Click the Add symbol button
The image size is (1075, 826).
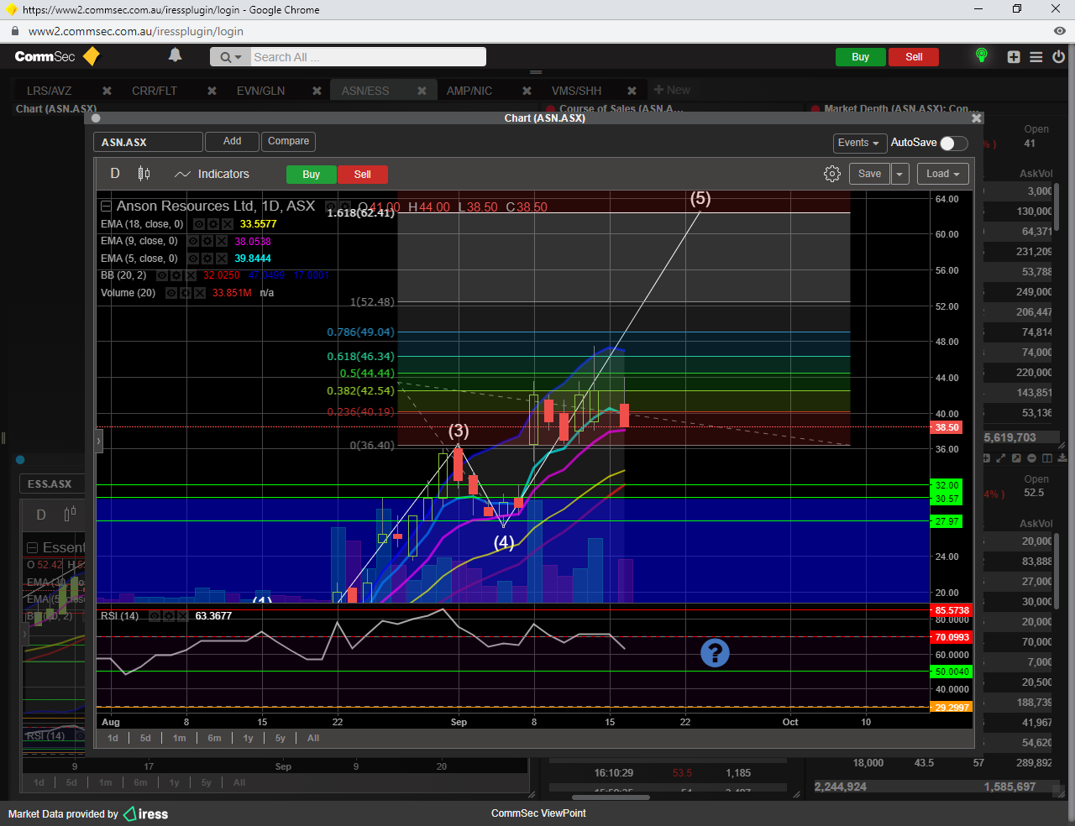coord(232,141)
